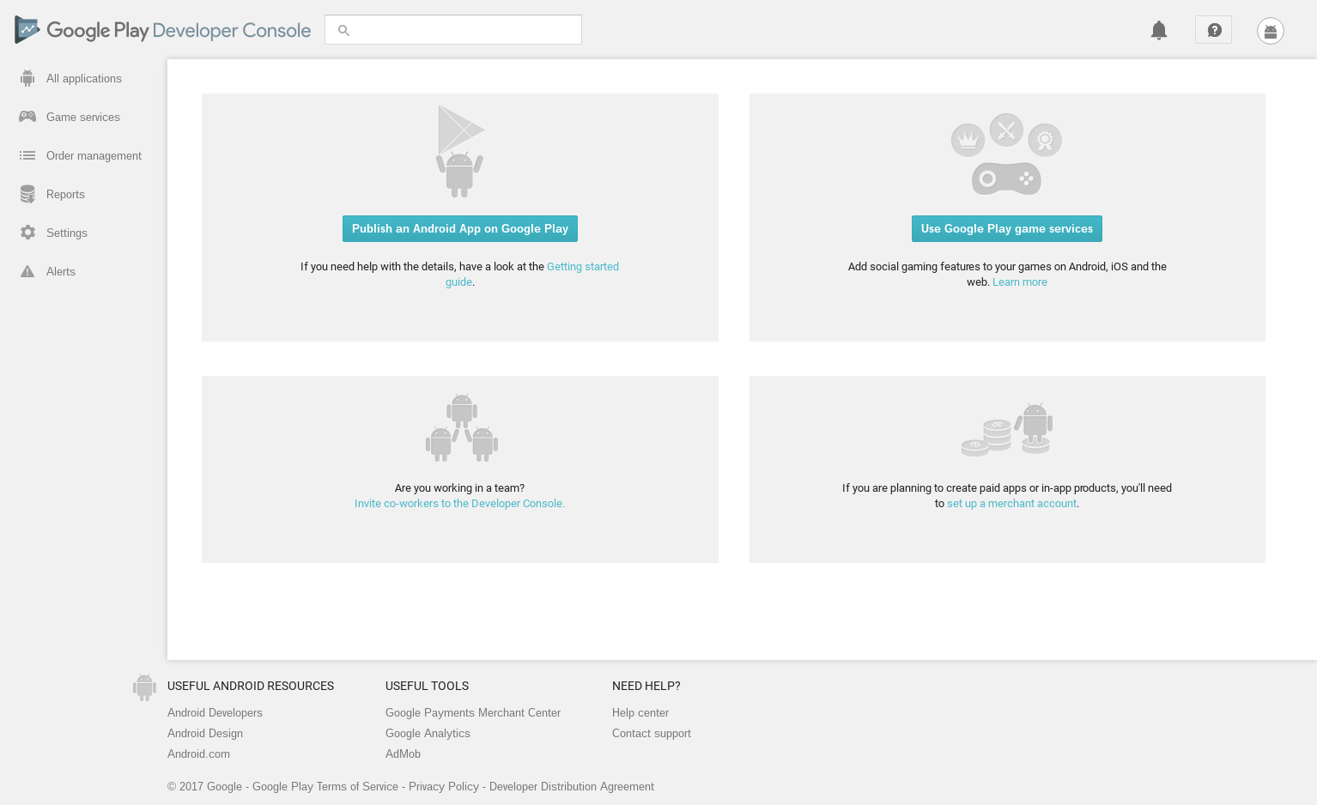The height and width of the screenshot is (805, 1317).
Task: Invite co-workers to the Developer Console
Action: click(x=459, y=504)
